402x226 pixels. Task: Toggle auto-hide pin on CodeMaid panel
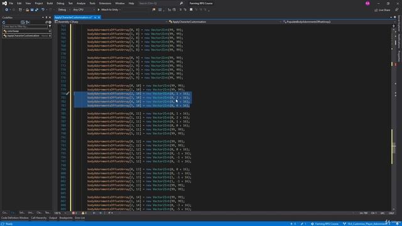point(46,18)
